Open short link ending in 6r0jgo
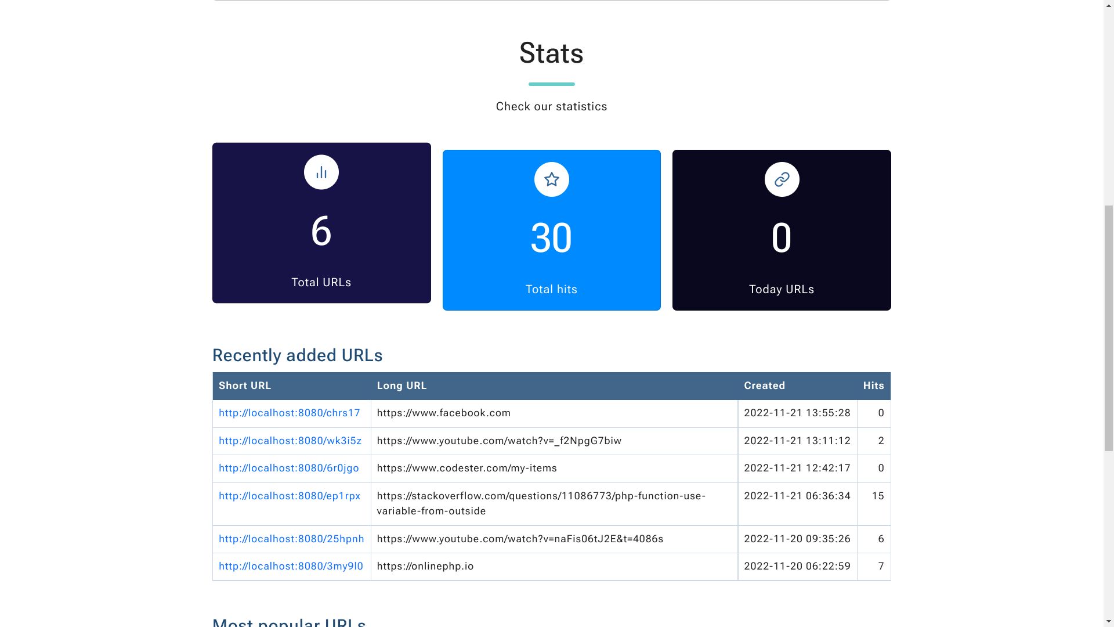 [x=288, y=469]
